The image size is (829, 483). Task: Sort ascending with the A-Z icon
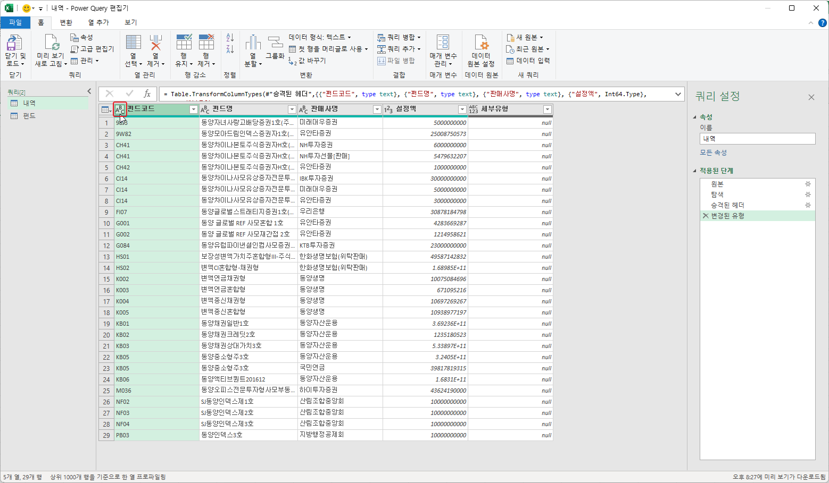230,38
